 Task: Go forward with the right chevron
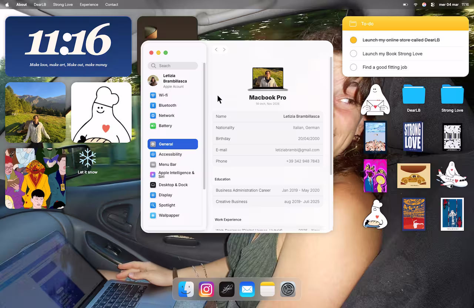224,50
